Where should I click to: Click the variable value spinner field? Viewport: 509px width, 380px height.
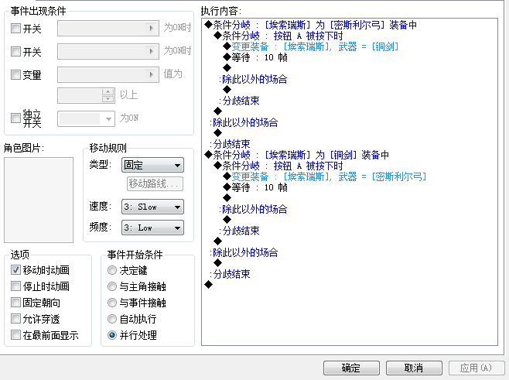point(86,95)
